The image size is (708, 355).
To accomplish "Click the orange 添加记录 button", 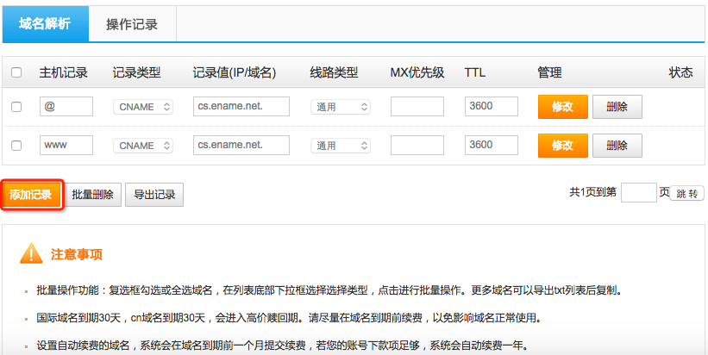I will coord(31,195).
